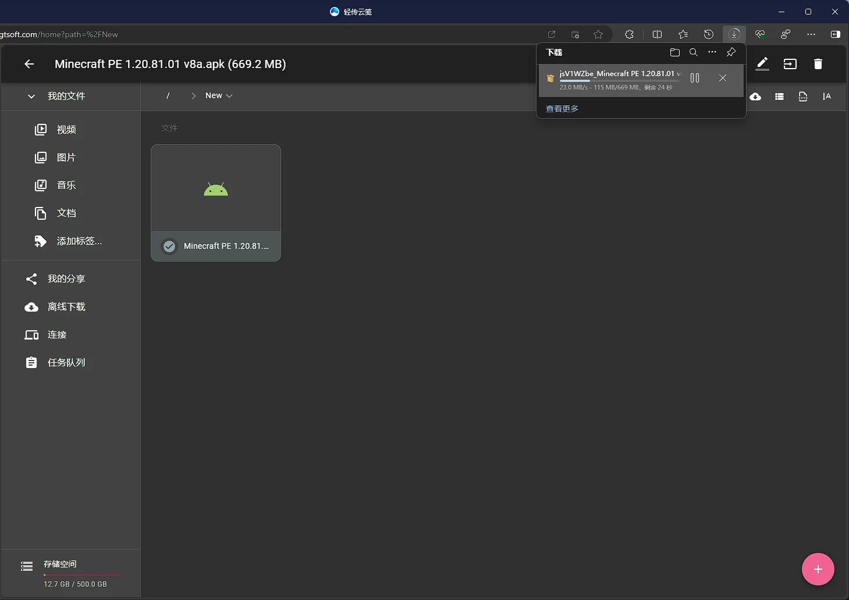Click 12.7 GB / 500.0 GB text

pyautogui.click(x=75, y=584)
